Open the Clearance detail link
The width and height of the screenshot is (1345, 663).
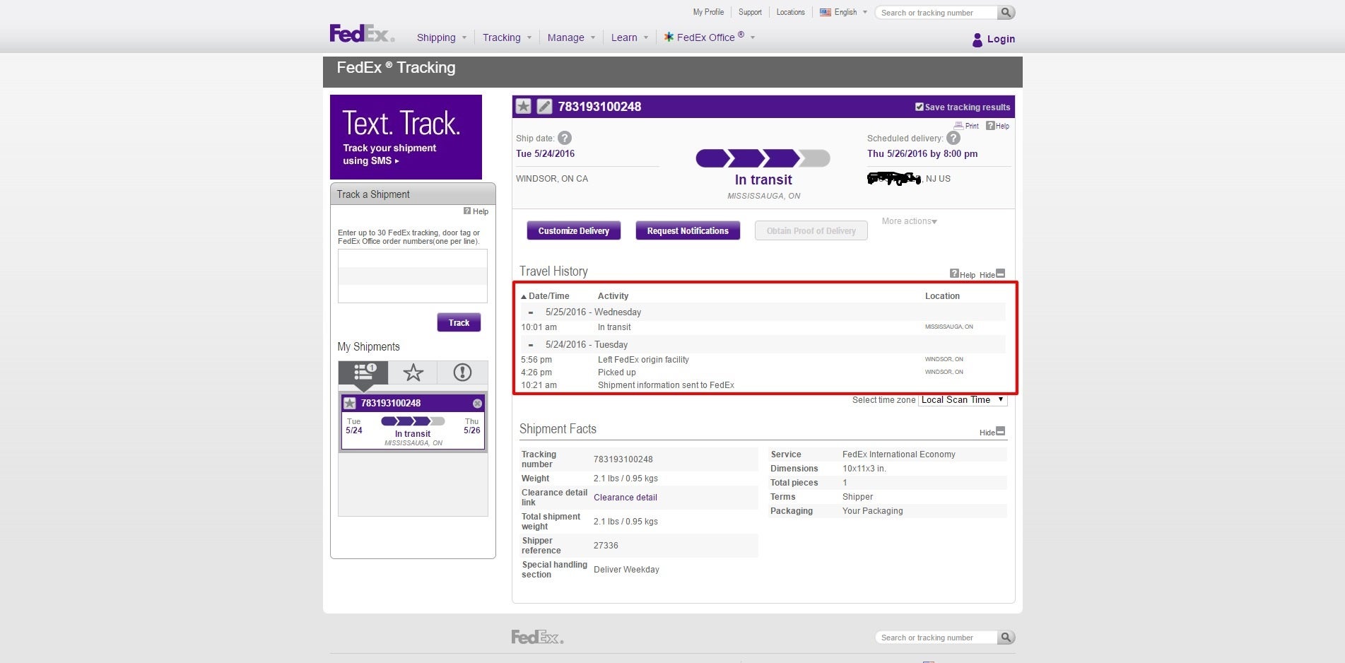[625, 498]
